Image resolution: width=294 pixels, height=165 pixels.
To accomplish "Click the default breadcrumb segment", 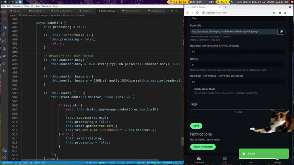I will [55, 15].
